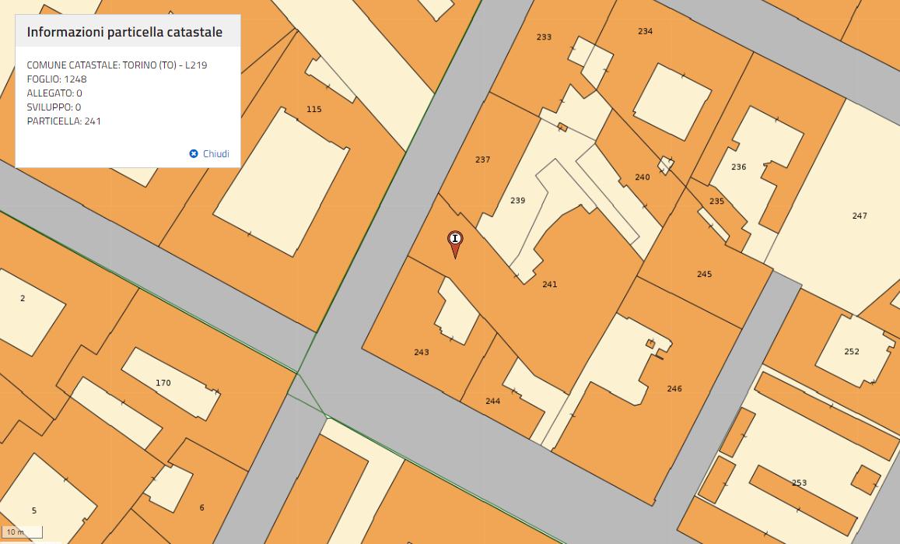The image size is (900, 544).
Task: Click on parcel 253
Action: coord(799,483)
